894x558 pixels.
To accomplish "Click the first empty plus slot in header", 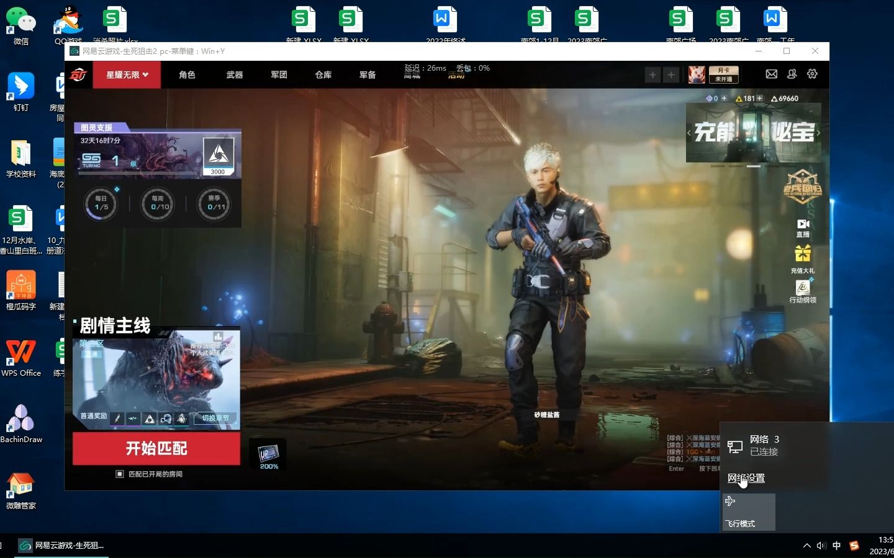I will pyautogui.click(x=652, y=75).
